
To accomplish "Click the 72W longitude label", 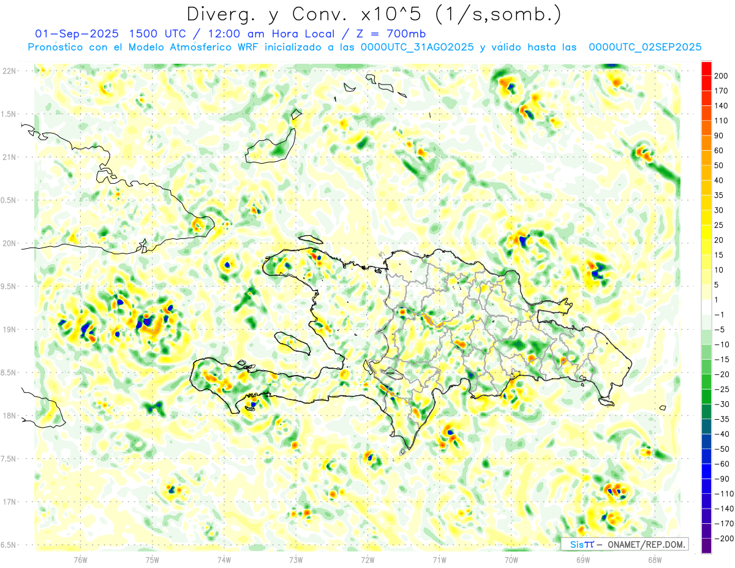I will coord(367,559).
